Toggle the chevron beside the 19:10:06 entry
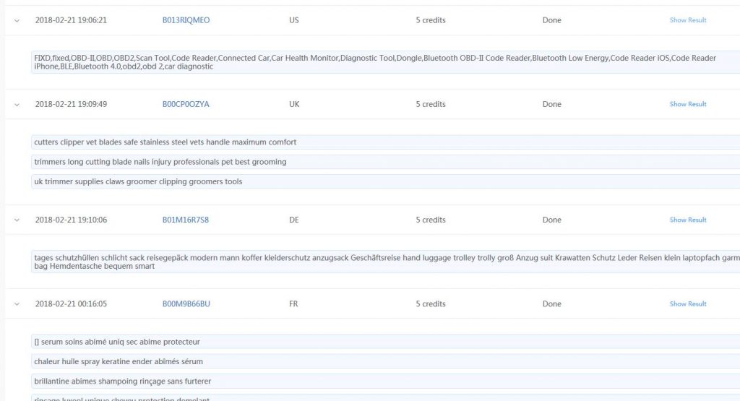The width and height of the screenshot is (740, 401). click(x=17, y=220)
